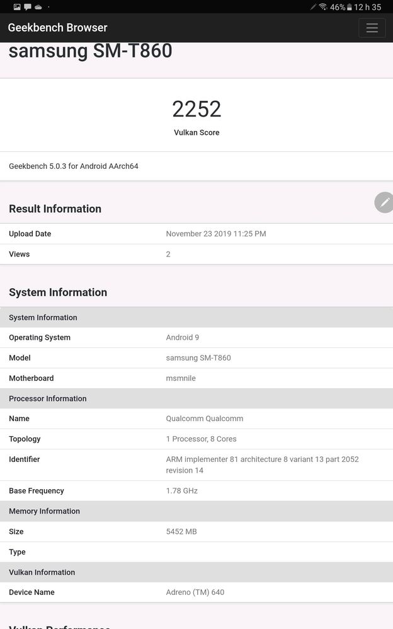This screenshot has height=629, width=393.
Task: Click the Topology label
Action: pos(25,439)
